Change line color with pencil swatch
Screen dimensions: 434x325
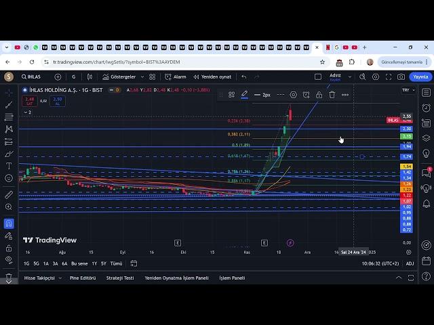point(244,95)
